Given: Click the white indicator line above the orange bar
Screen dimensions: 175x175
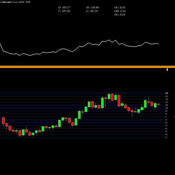Looking at the screenshot, I should 79,48.
